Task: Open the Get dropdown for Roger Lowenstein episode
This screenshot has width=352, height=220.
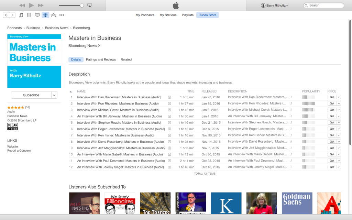Action: (x=339, y=129)
